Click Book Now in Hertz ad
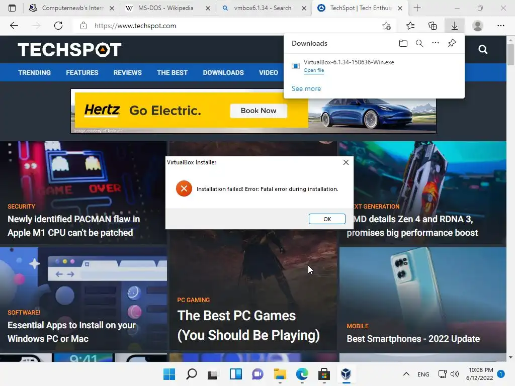Viewport: 515px width, 386px height. pos(259,111)
